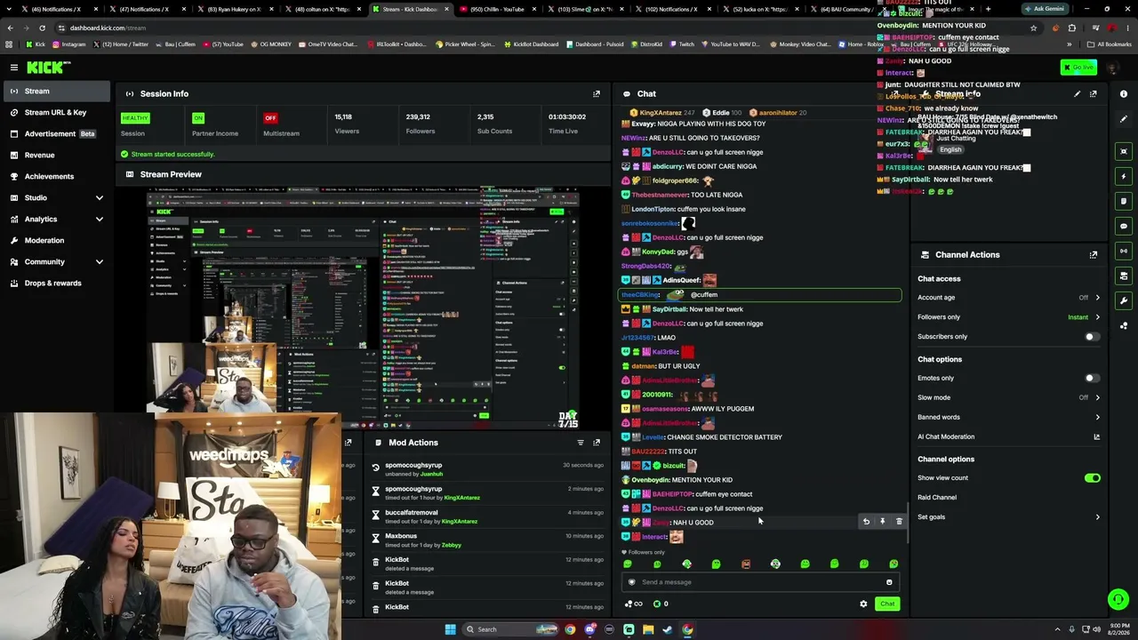
Task: Expand the Community sidebar section
Action: (x=99, y=261)
